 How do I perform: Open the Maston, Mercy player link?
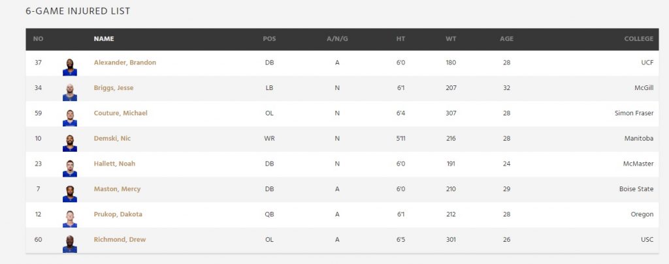tap(117, 189)
